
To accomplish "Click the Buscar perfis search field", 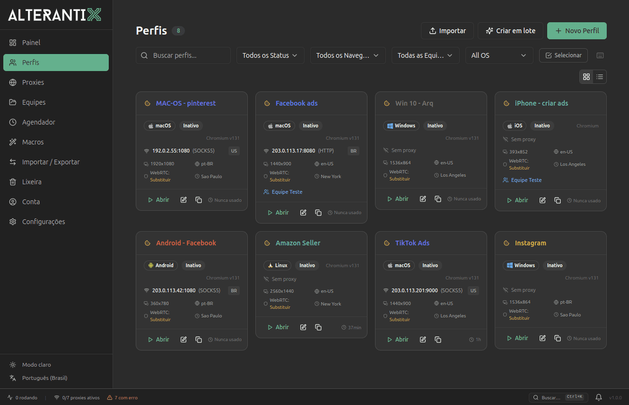I will (x=183, y=55).
